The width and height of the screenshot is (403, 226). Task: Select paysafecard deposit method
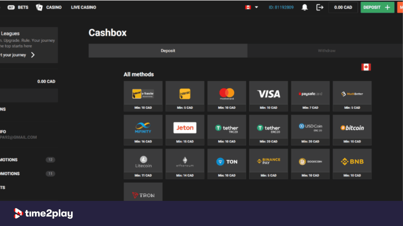(310, 96)
